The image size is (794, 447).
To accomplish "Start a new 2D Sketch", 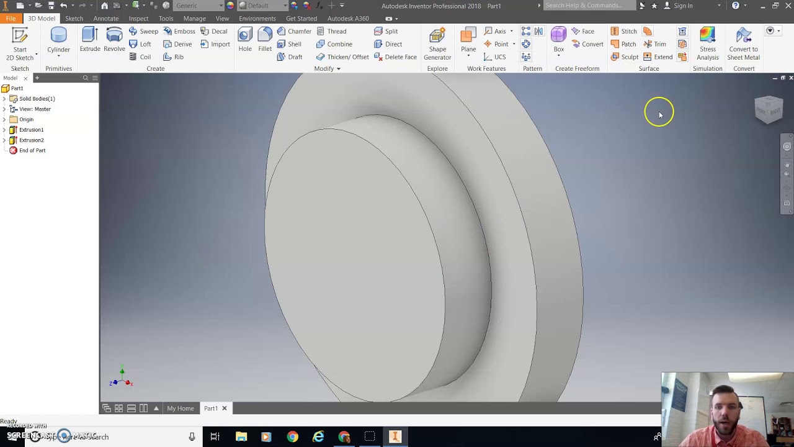I will pyautogui.click(x=20, y=43).
